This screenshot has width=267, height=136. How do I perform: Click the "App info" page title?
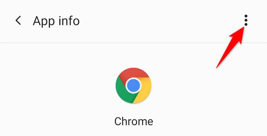tap(56, 21)
